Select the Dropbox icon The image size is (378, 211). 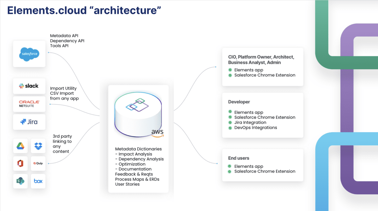38,146
